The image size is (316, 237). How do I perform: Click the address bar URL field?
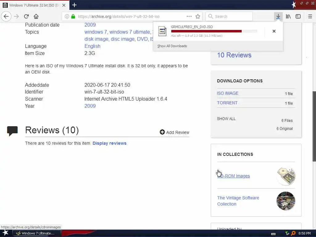click(132, 16)
